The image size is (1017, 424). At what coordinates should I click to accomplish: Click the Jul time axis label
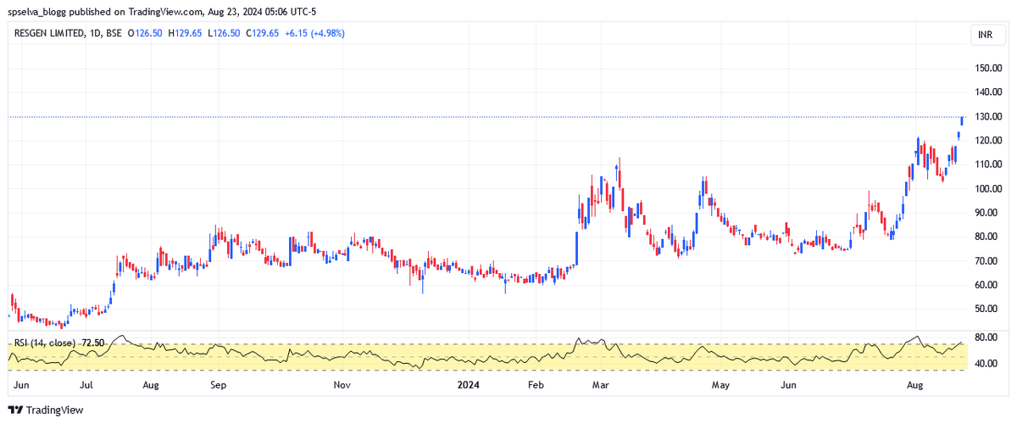pos(86,386)
